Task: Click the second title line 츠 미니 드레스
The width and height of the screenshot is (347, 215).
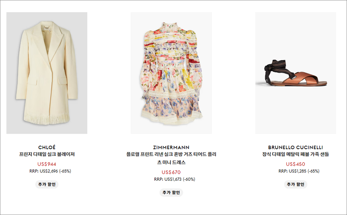Action: point(171,162)
